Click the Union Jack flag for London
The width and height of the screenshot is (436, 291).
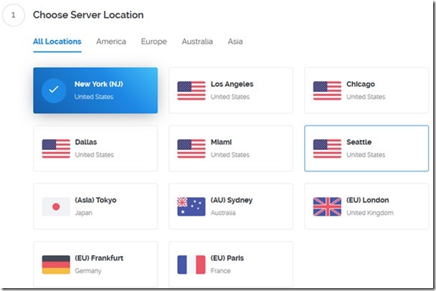click(327, 206)
